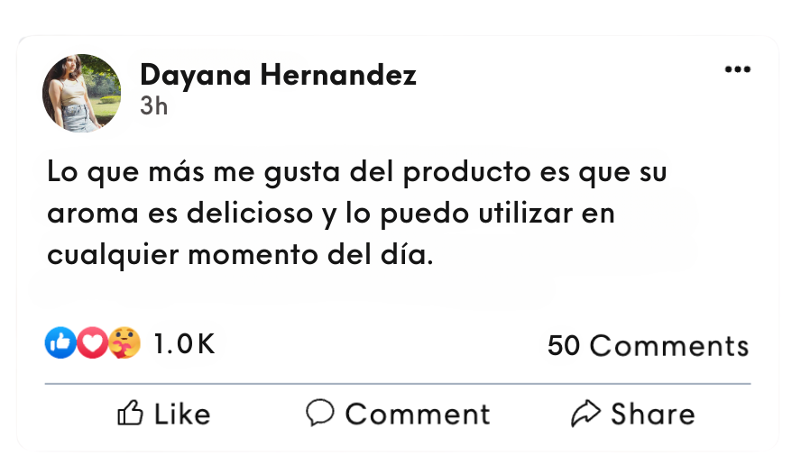Click the care hug emoji reaction

pyautogui.click(x=124, y=342)
